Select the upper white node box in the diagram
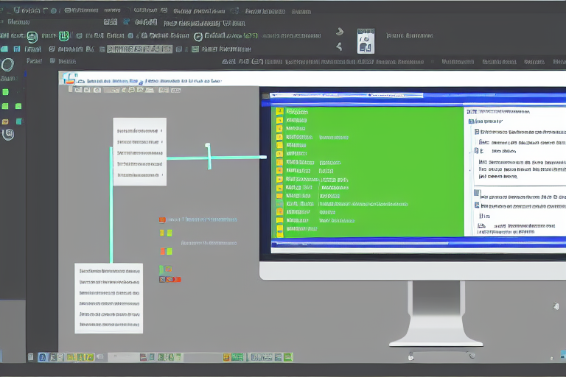This screenshot has width=566, height=377. 139,151
